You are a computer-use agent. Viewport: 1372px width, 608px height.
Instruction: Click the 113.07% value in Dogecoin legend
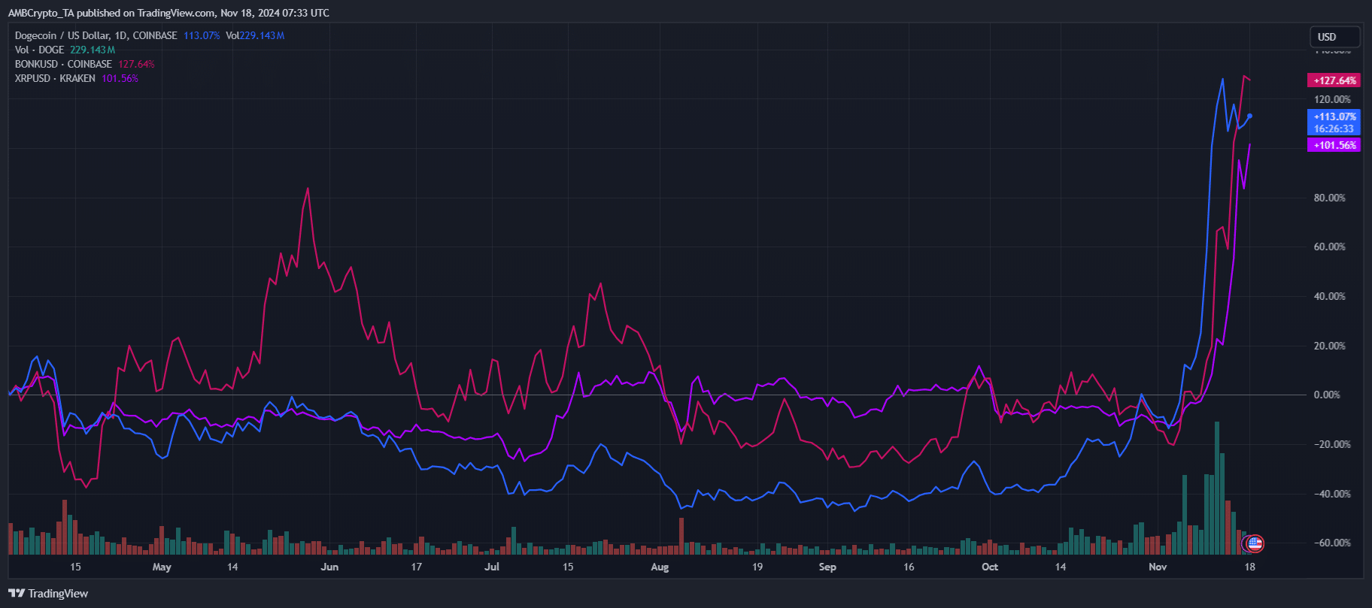[202, 35]
